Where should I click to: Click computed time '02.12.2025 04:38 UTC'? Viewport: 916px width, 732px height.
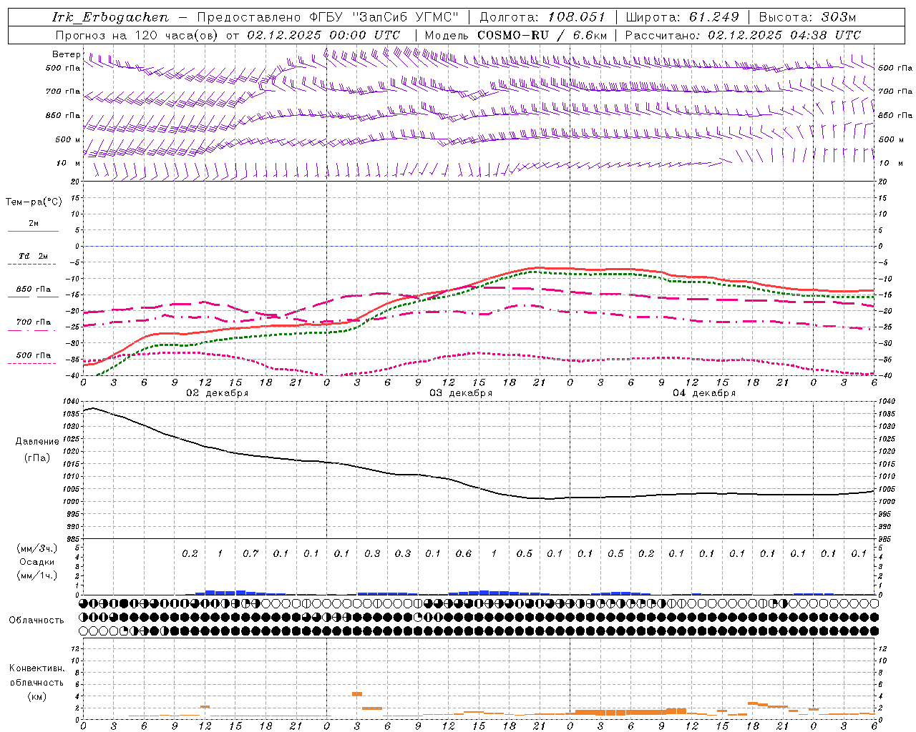click(x=784, y=35)
